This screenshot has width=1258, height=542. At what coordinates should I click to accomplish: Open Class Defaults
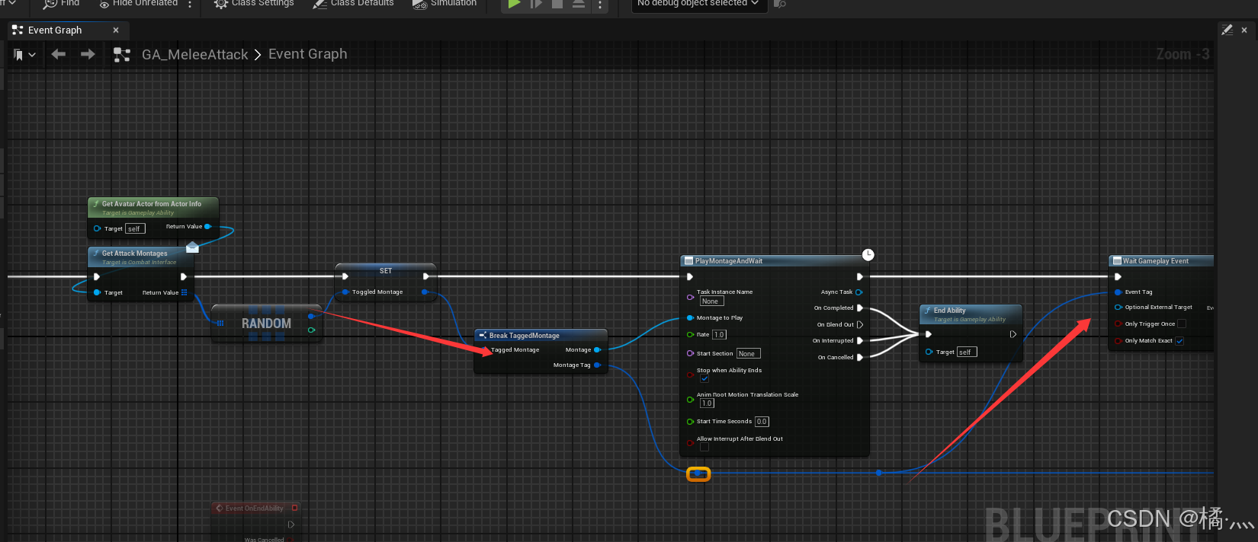pos(353,4)
